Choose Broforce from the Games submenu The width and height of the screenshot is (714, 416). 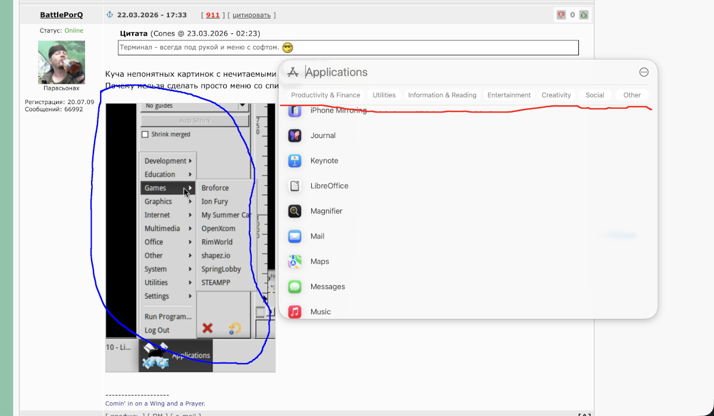click(215, 187)
